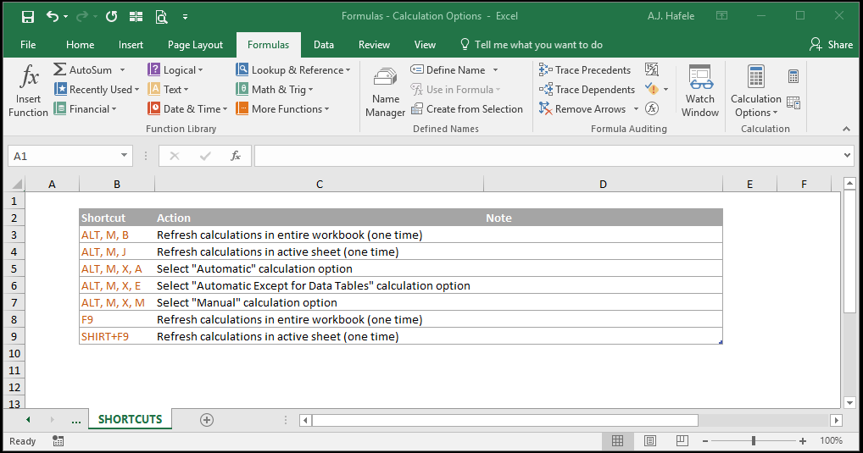Switch to the Home tab
The image size is (863, 453).
(80, 45)
